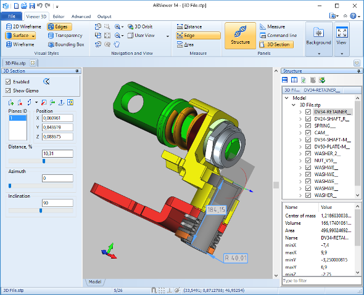Choose the Area measure tool
364x295 pixels.
click(185, 44)
